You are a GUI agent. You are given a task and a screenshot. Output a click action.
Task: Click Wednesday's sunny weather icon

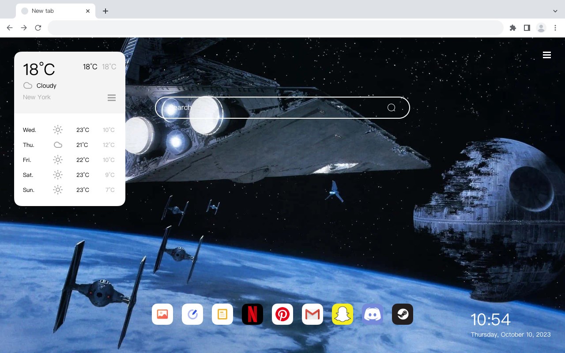click(x=58, y=130)
